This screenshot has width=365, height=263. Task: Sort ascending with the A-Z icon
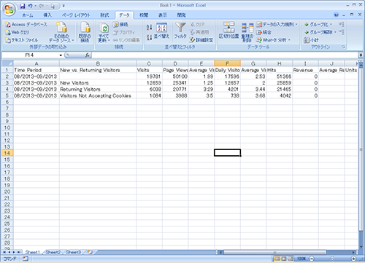pos(150,28)
